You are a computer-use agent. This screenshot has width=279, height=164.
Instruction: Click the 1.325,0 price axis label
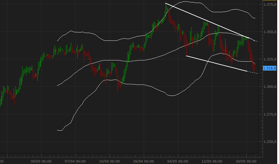[x=270, y=59]
